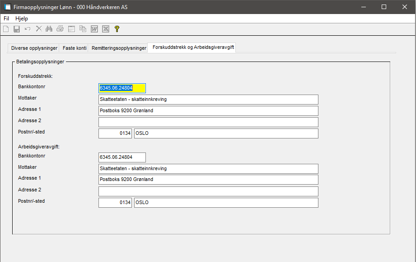Click the printer icon in toolbar
416x262 pixels.
coord(60,29)
